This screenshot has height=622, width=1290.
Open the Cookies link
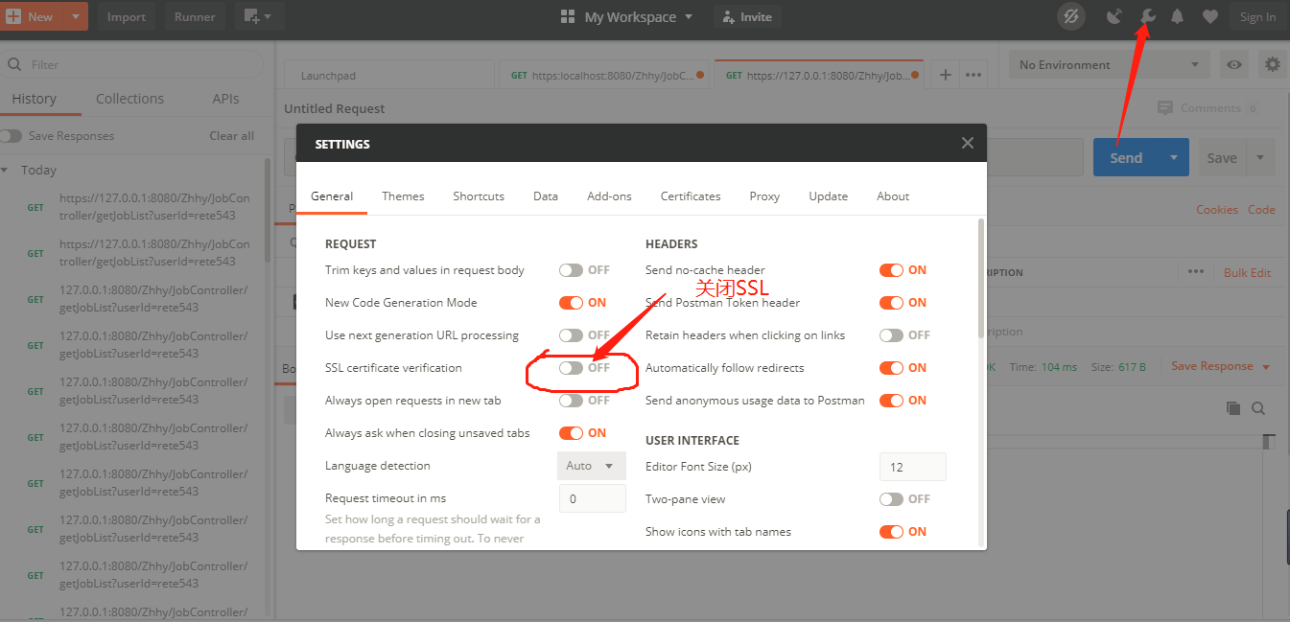coord(1217,210)
